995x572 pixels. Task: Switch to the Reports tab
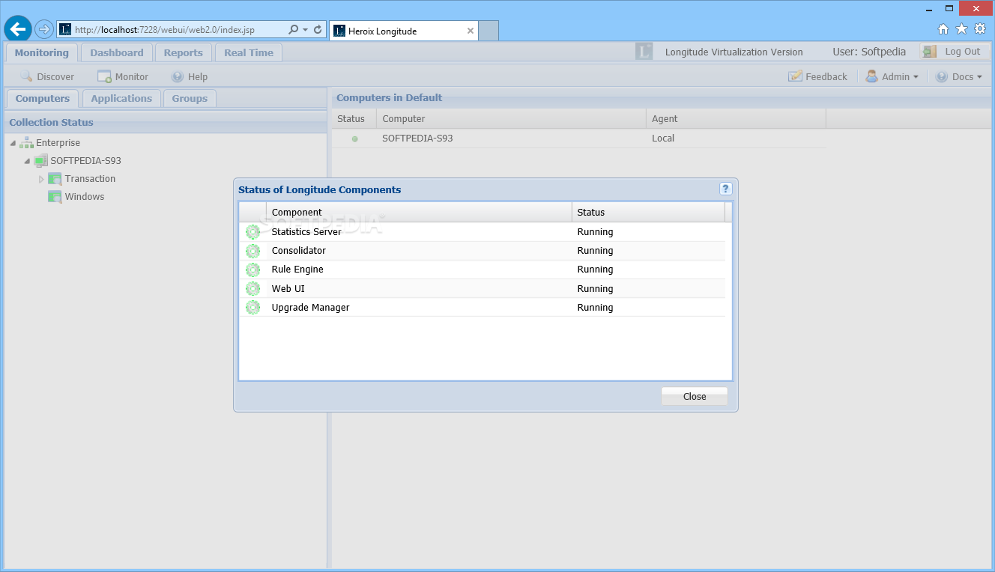[x=184, y=52]
